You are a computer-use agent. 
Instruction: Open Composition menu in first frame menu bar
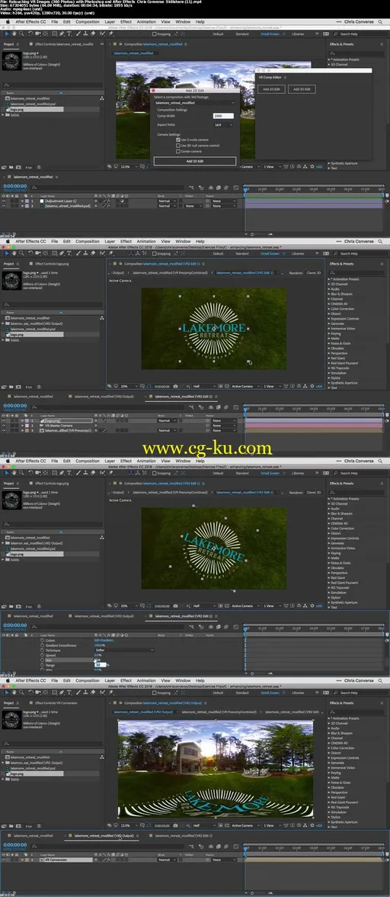pyautogui.click(x=88, y=21)
